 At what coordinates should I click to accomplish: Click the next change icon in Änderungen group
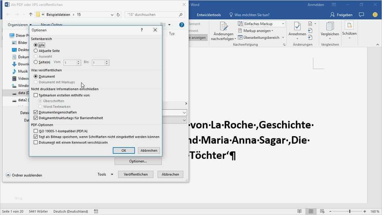tap(310, 37)
